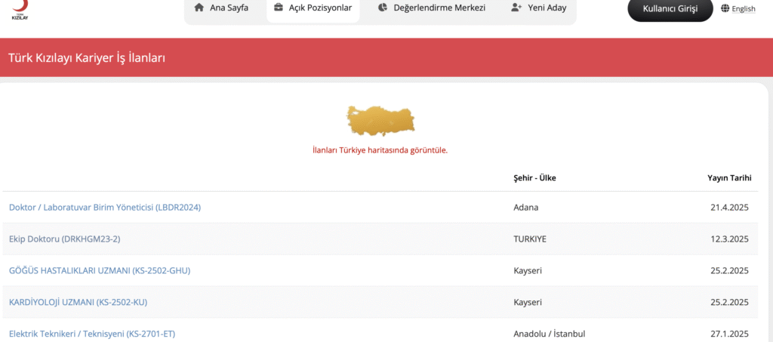773x342 pixels.
Task: Go to Değerlendirme Merkezi
Action: (x=432, y=8)
